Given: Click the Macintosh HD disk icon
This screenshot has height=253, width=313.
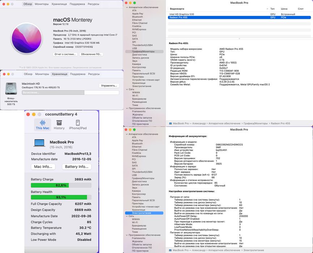Looking at the screenshot, I should 11,89.
